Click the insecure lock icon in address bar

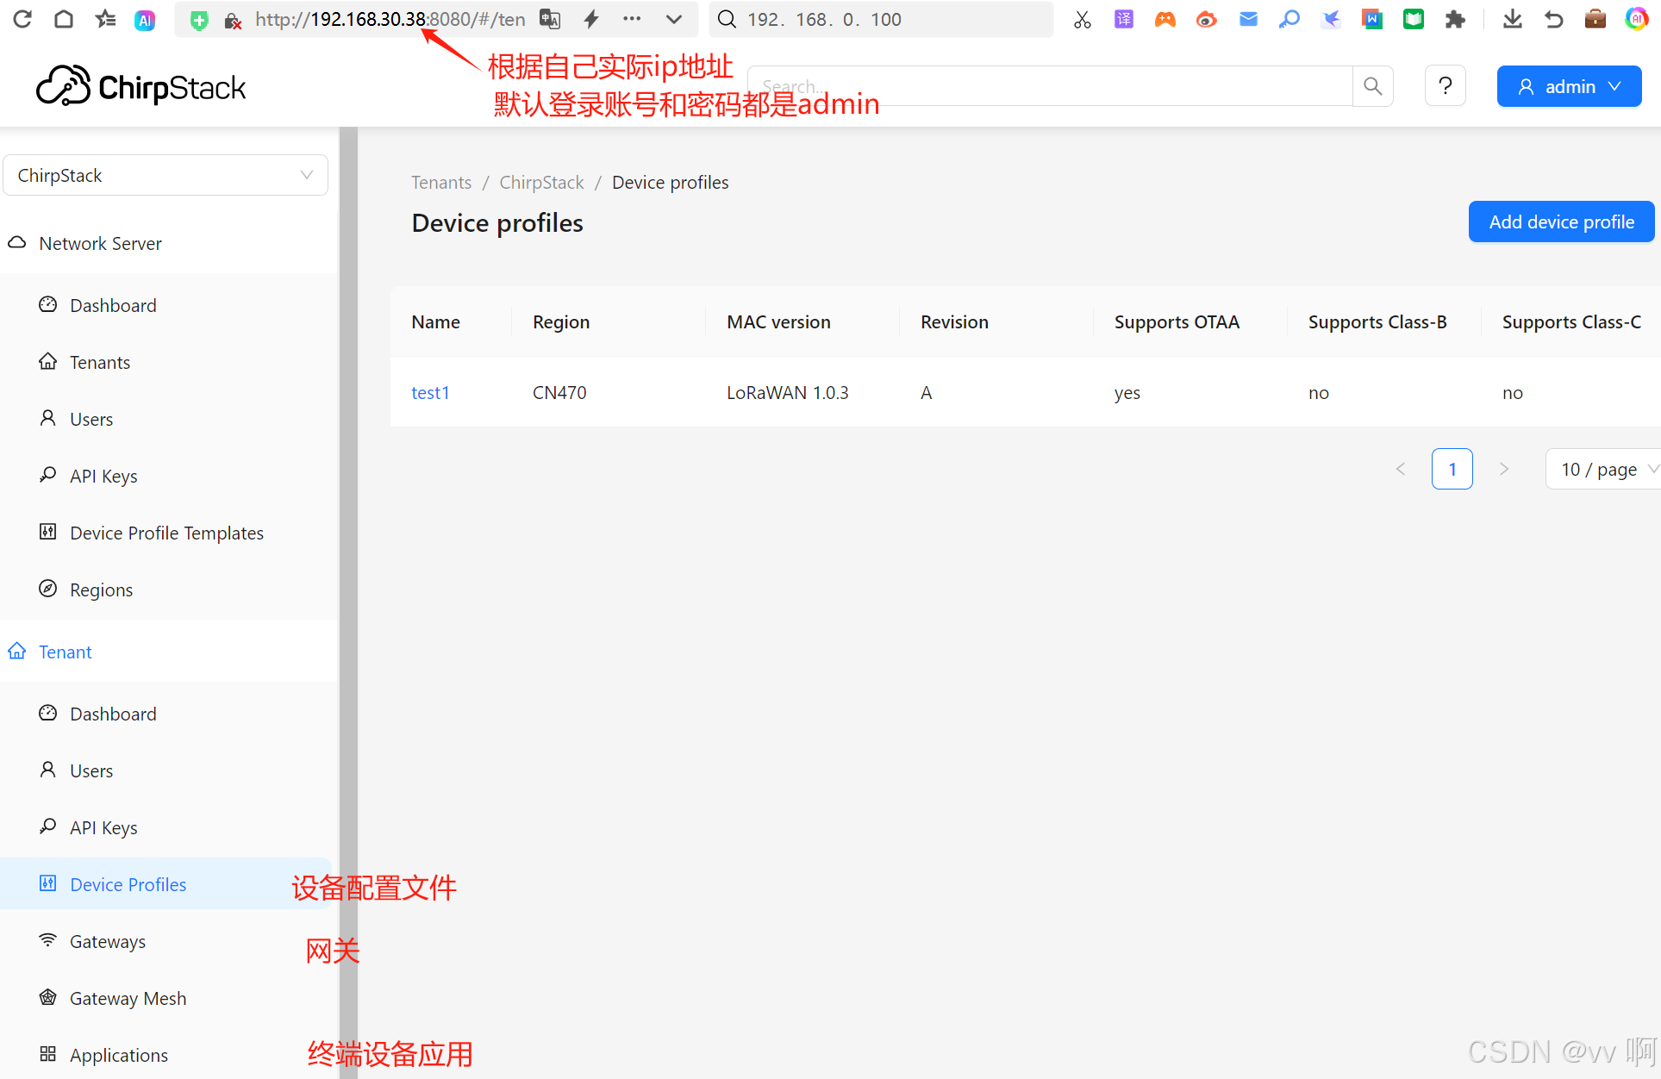232,21
